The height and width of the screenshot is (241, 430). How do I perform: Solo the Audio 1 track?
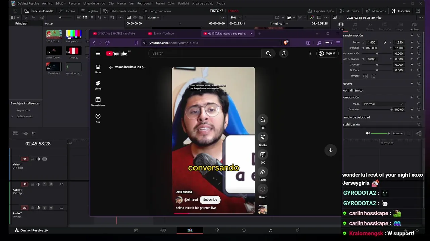tap(44, 184)
